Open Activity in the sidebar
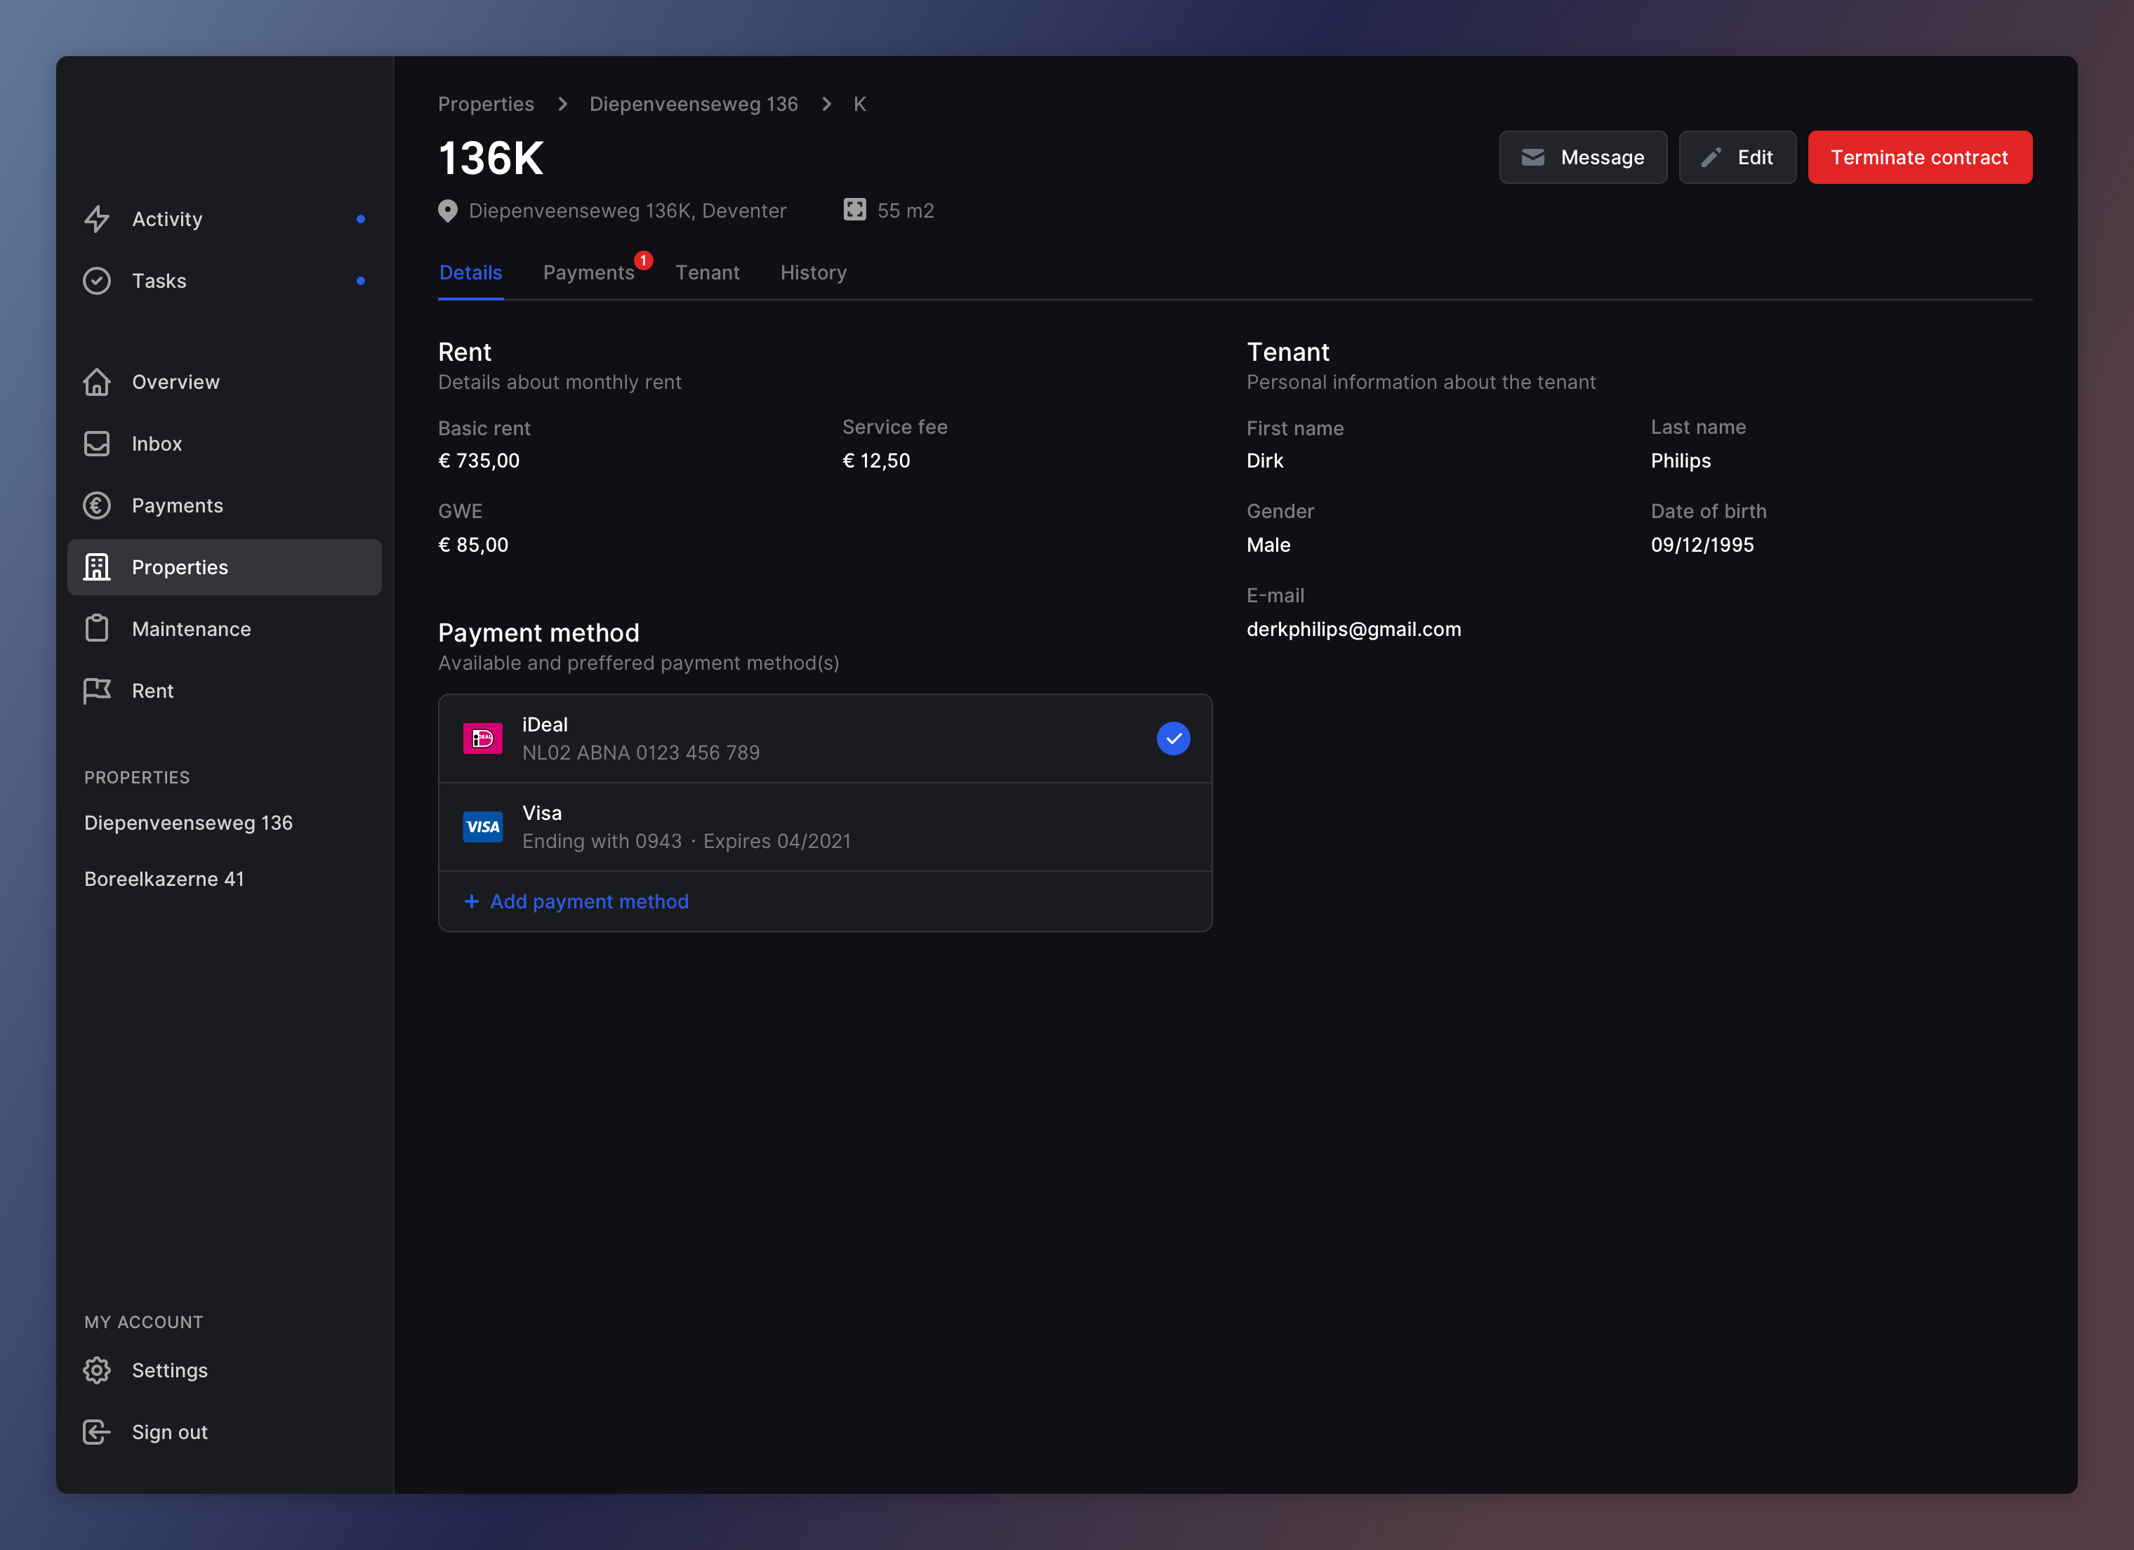Screen dimensions: 2134x1550 tap(225, 219)
